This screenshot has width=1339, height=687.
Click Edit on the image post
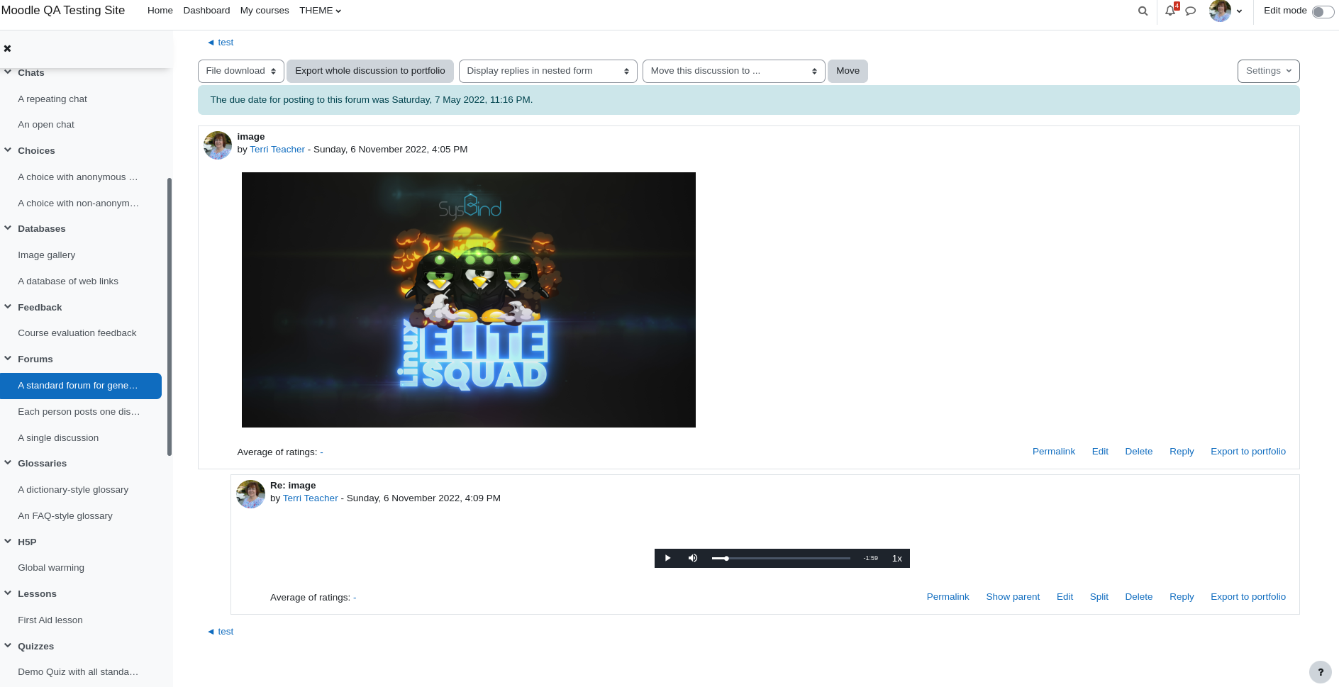(1100, 452)
